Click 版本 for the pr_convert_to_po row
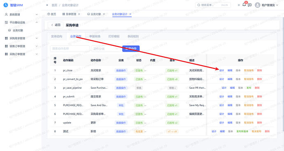This screenshot has height=151, width=284. point(238,79)
